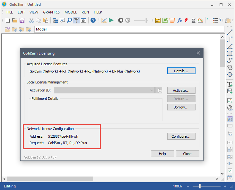
Task: Add a dashboard slider control icon
Action: tap(230, 164)
